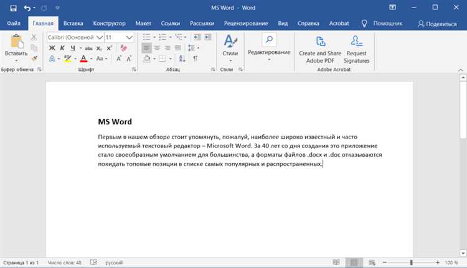This screenshot has height=268, width=467.
Task: Click the Страница 1 из 1 indicator
Action: click(x=21, y=262)
